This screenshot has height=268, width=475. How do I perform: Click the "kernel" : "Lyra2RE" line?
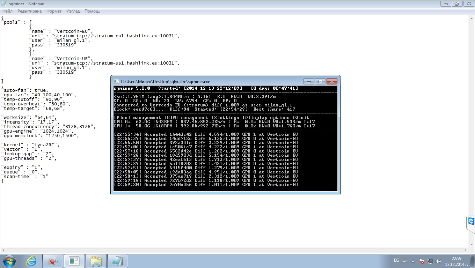coord(30,144)
